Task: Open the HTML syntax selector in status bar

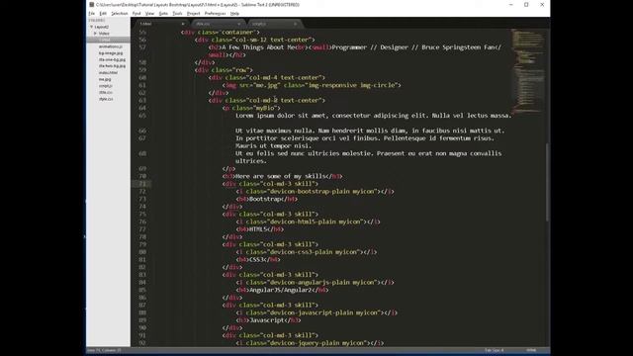Action: point(532,350)
